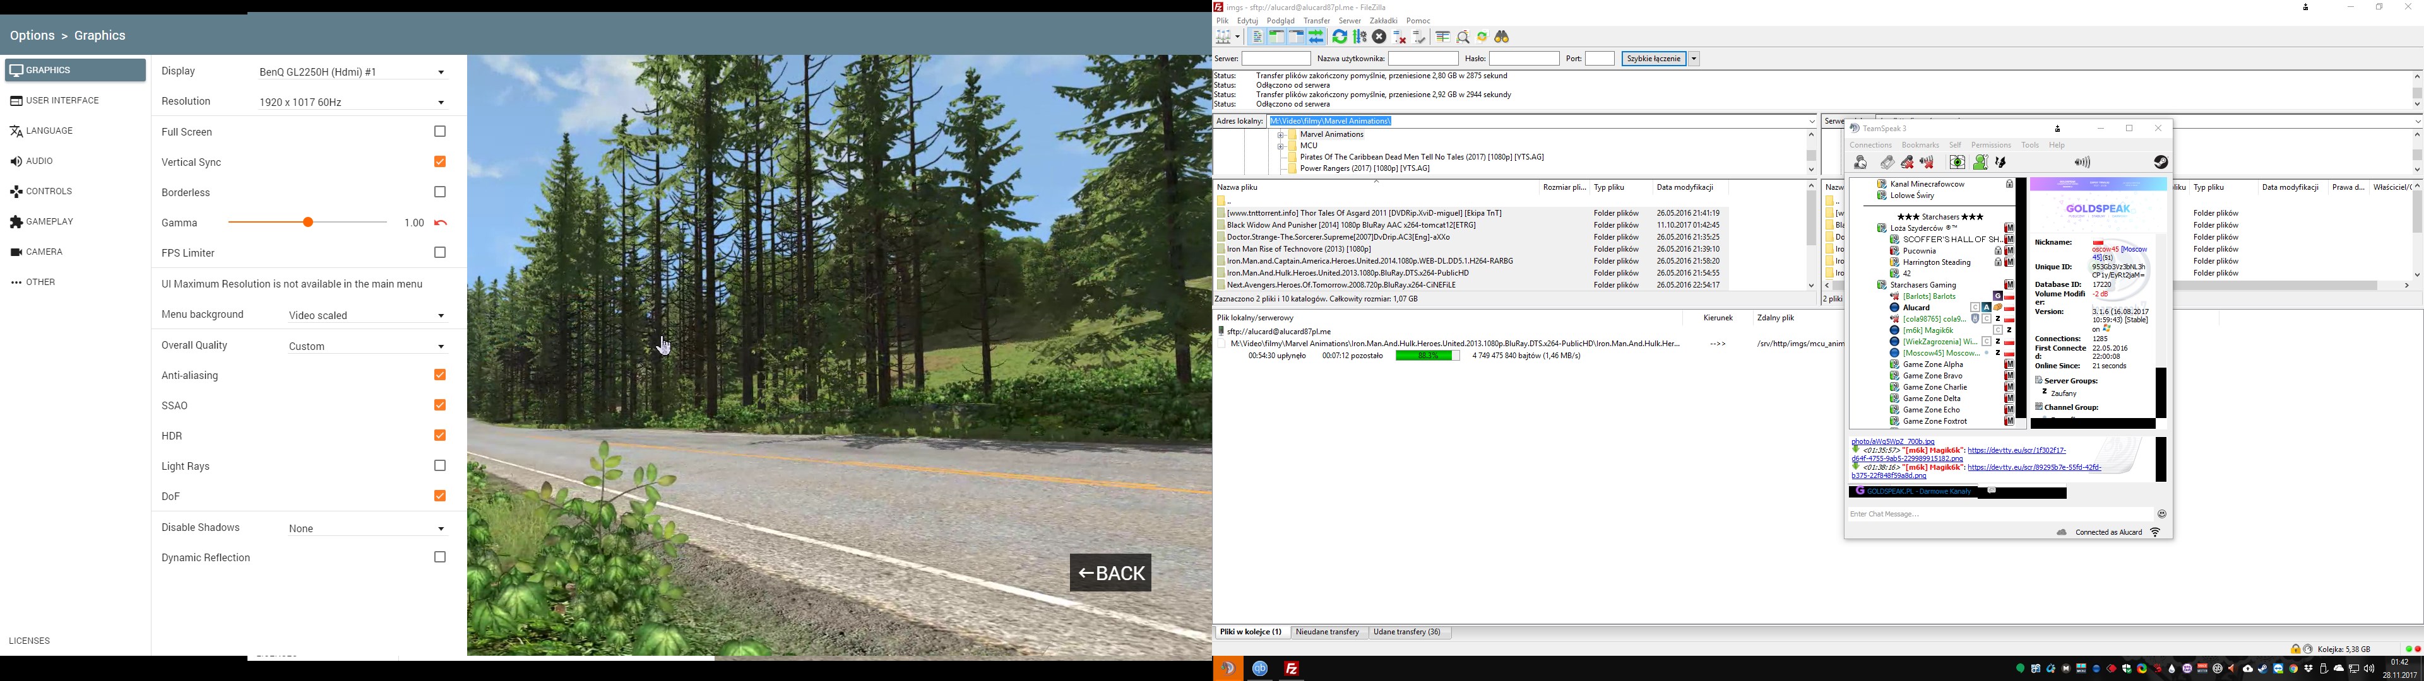Click the Szybkie łączenie button
Image resolution: width=2424 pixels, height=681 pixels.
(1653, 58)
